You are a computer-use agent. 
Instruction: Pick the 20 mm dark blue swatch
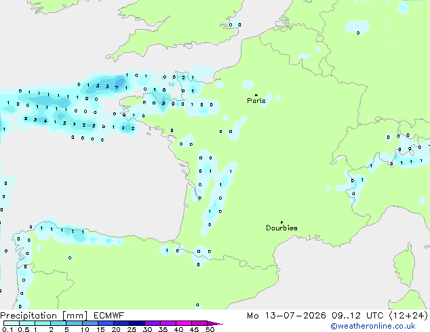tap(121, 323)
